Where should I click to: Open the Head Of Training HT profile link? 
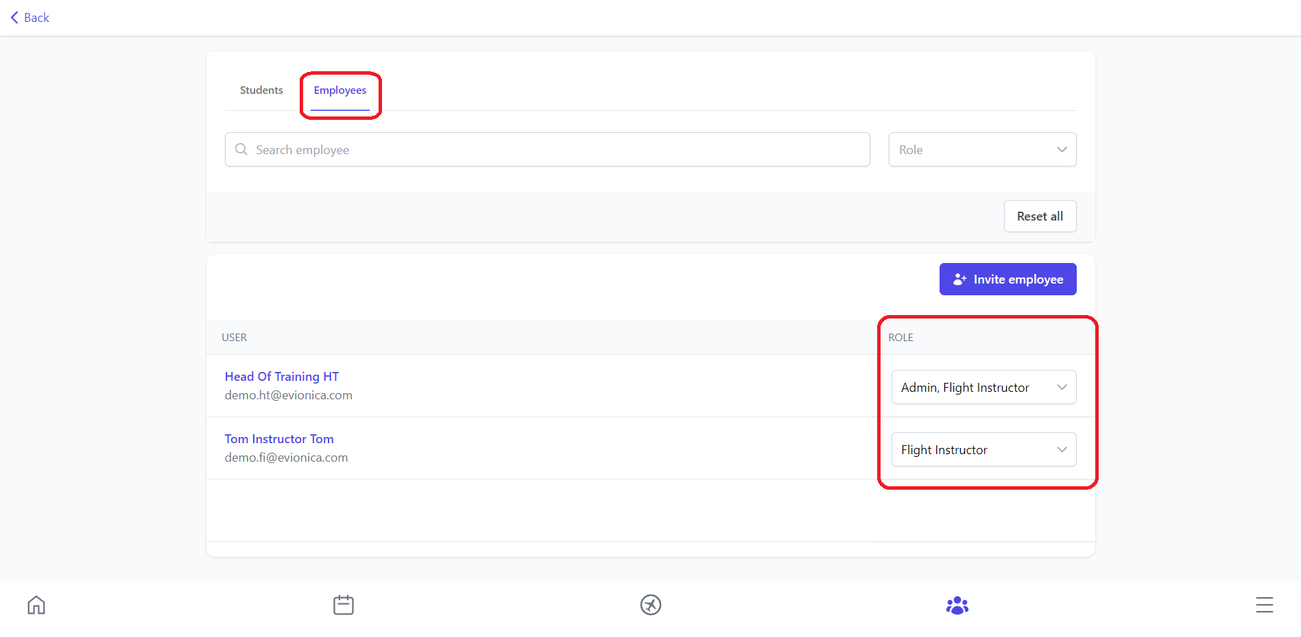[282, 377]
